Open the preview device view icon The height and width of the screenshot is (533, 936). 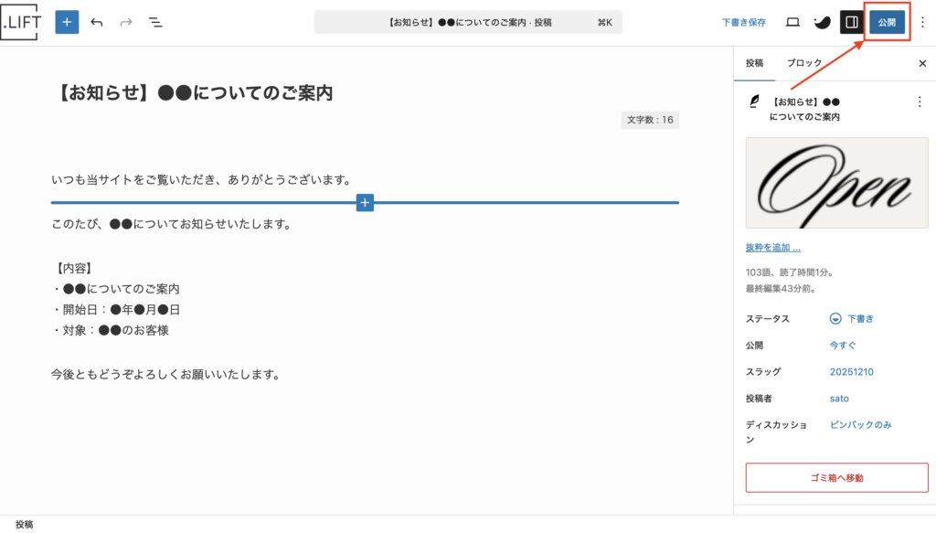pos(792,22)
